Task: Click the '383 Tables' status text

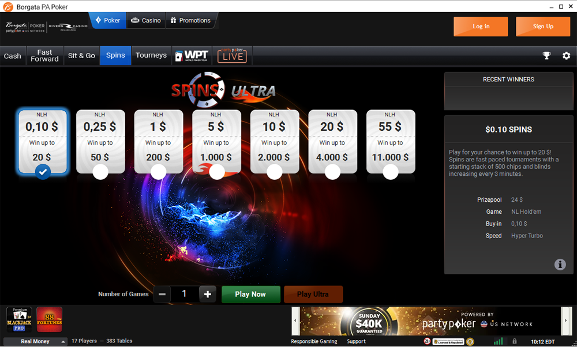Action: [119, 341]
